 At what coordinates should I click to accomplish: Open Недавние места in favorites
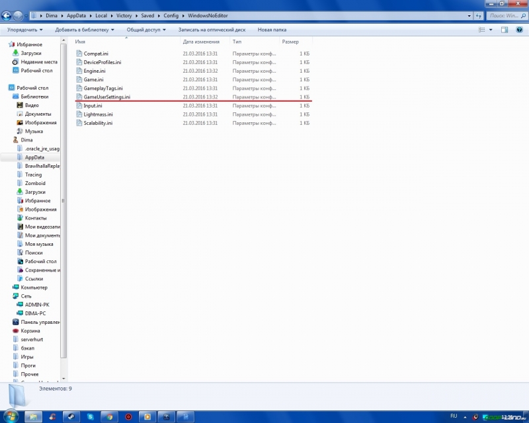coord(39,61)
